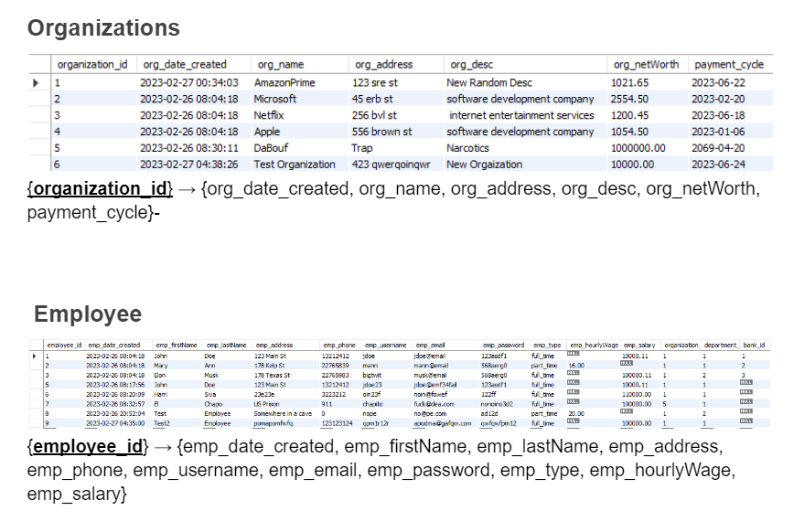Click the underlined organization_id link text
This screenshot has width=794, height=532.
click(99, 188)
